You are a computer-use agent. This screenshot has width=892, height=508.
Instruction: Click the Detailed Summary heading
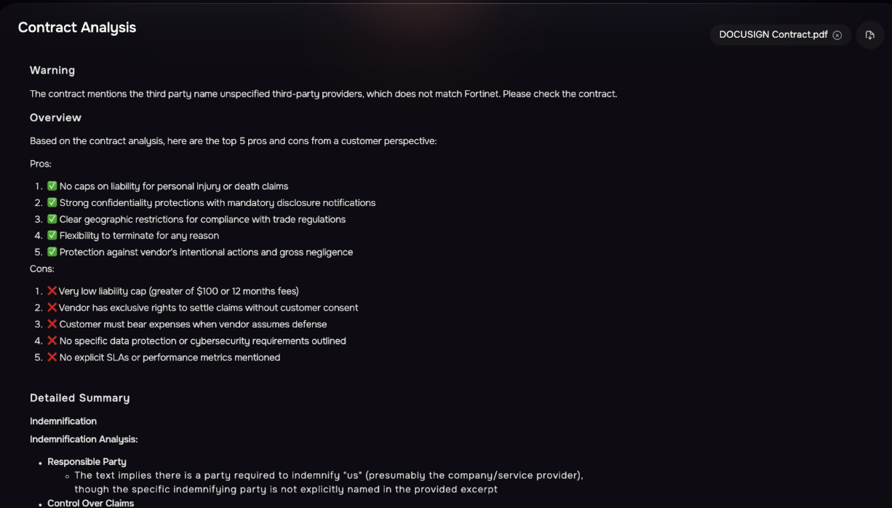tap(80, 398)
